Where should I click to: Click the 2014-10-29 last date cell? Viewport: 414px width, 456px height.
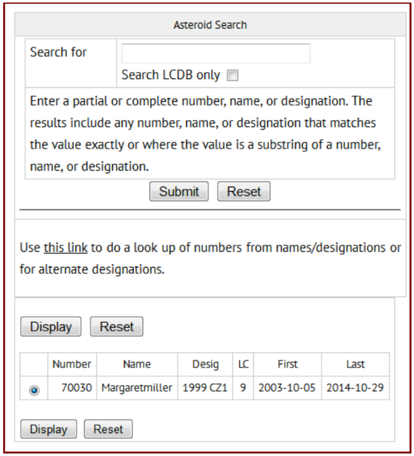click(355, 388)
